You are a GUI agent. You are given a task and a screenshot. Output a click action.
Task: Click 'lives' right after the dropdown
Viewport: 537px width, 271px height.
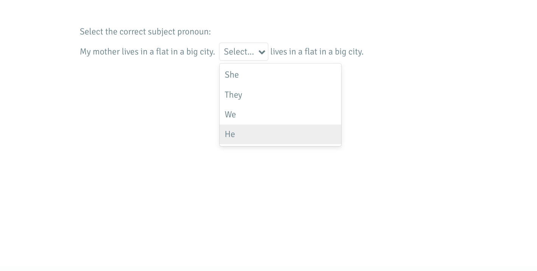(x=278, y=52)
